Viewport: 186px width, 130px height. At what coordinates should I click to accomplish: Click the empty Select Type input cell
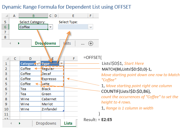pyautogui.click(x=73, y=27)
